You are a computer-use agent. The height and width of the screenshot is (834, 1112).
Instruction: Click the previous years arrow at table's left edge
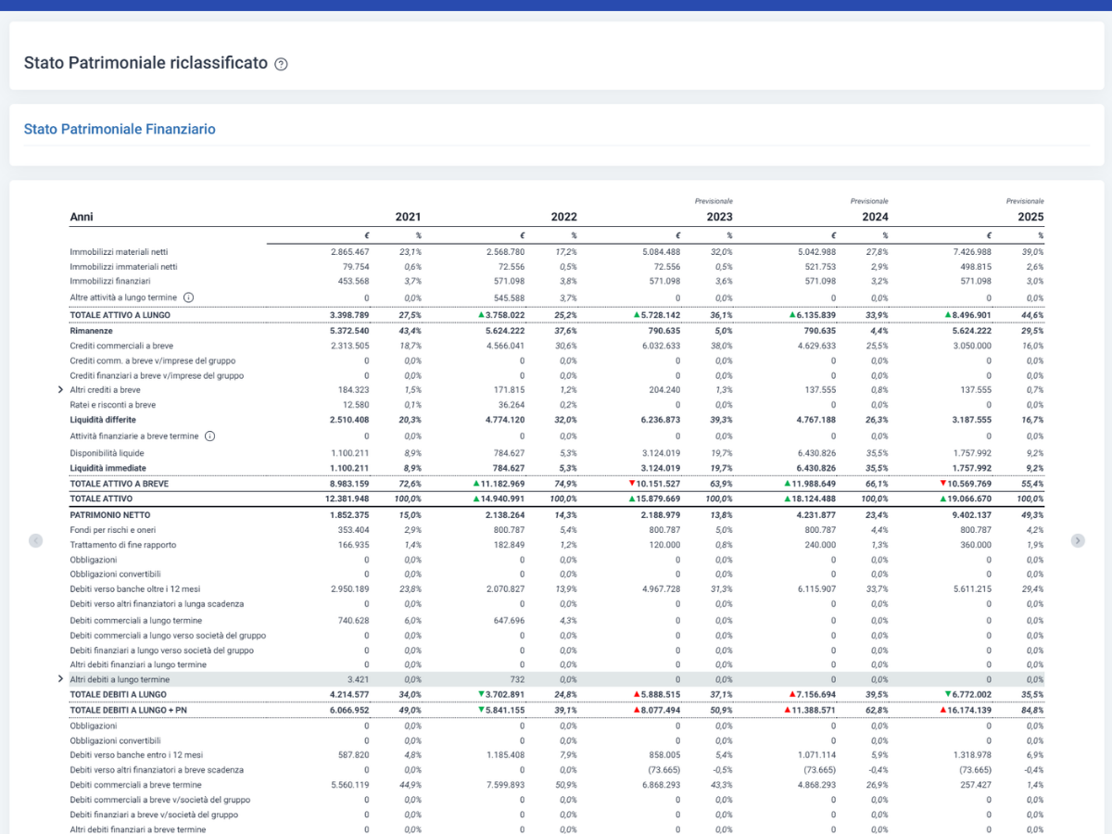pos(35,540)
